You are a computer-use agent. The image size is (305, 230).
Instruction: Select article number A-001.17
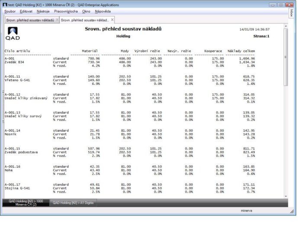tap(13, 185)
